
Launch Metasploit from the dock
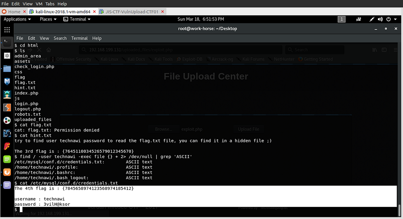(7, 82)
